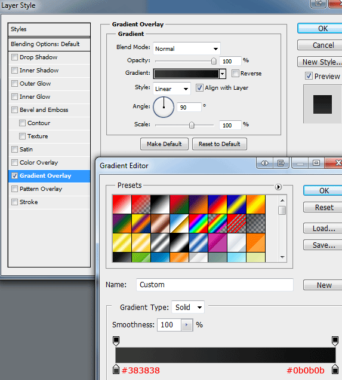The width and height of the screenshot is (342, 380).
Task: Enable the Inner Glow checkbox
Action: [15, 97]
